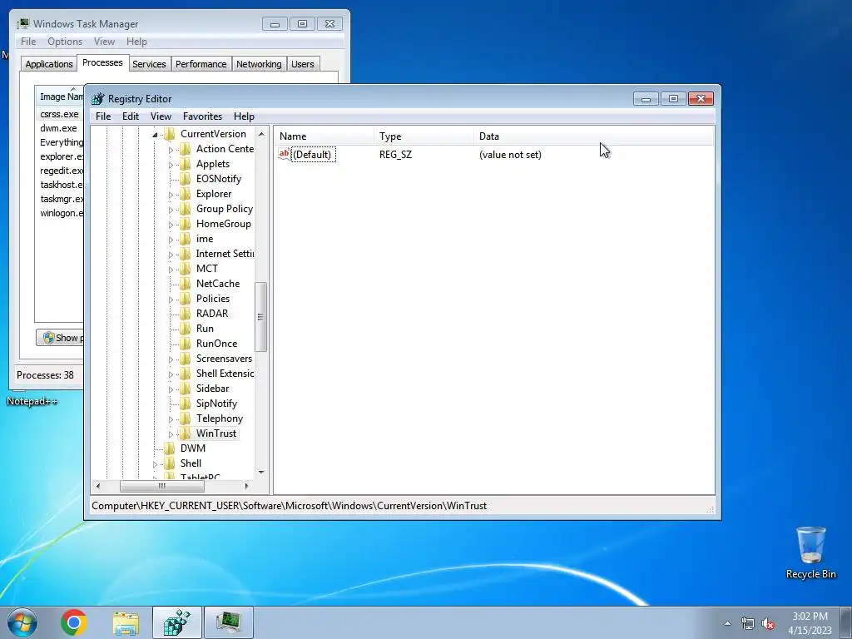
Task: Click the RADAR folder icon
Action: [186, 314]
